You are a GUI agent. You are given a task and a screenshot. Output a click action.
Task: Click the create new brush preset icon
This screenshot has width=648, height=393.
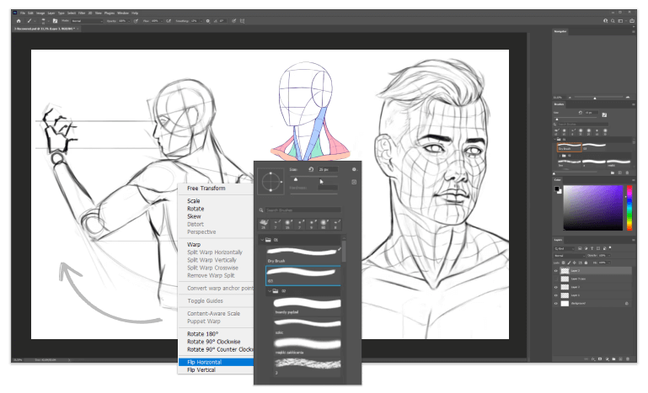click(x=355, y=182)
